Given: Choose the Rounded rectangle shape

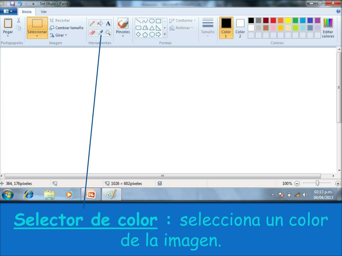Looking at the screenshot, I should (x=139, y=28).
